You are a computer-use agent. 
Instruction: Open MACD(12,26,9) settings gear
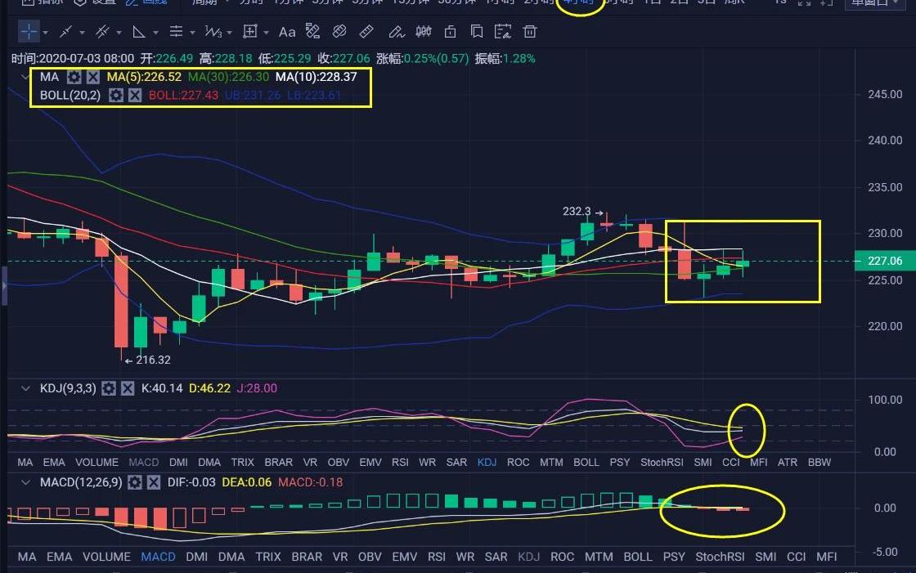pos(134,482)
